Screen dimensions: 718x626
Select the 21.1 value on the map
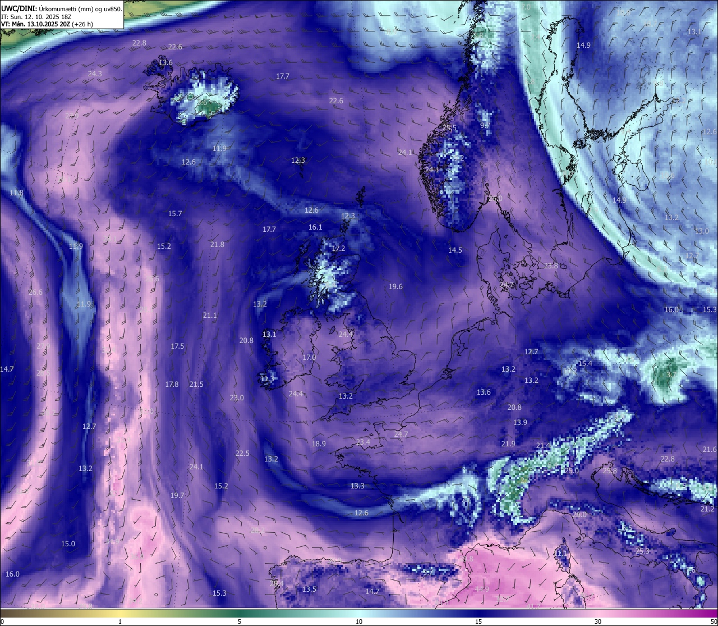(x=210, y=315)
